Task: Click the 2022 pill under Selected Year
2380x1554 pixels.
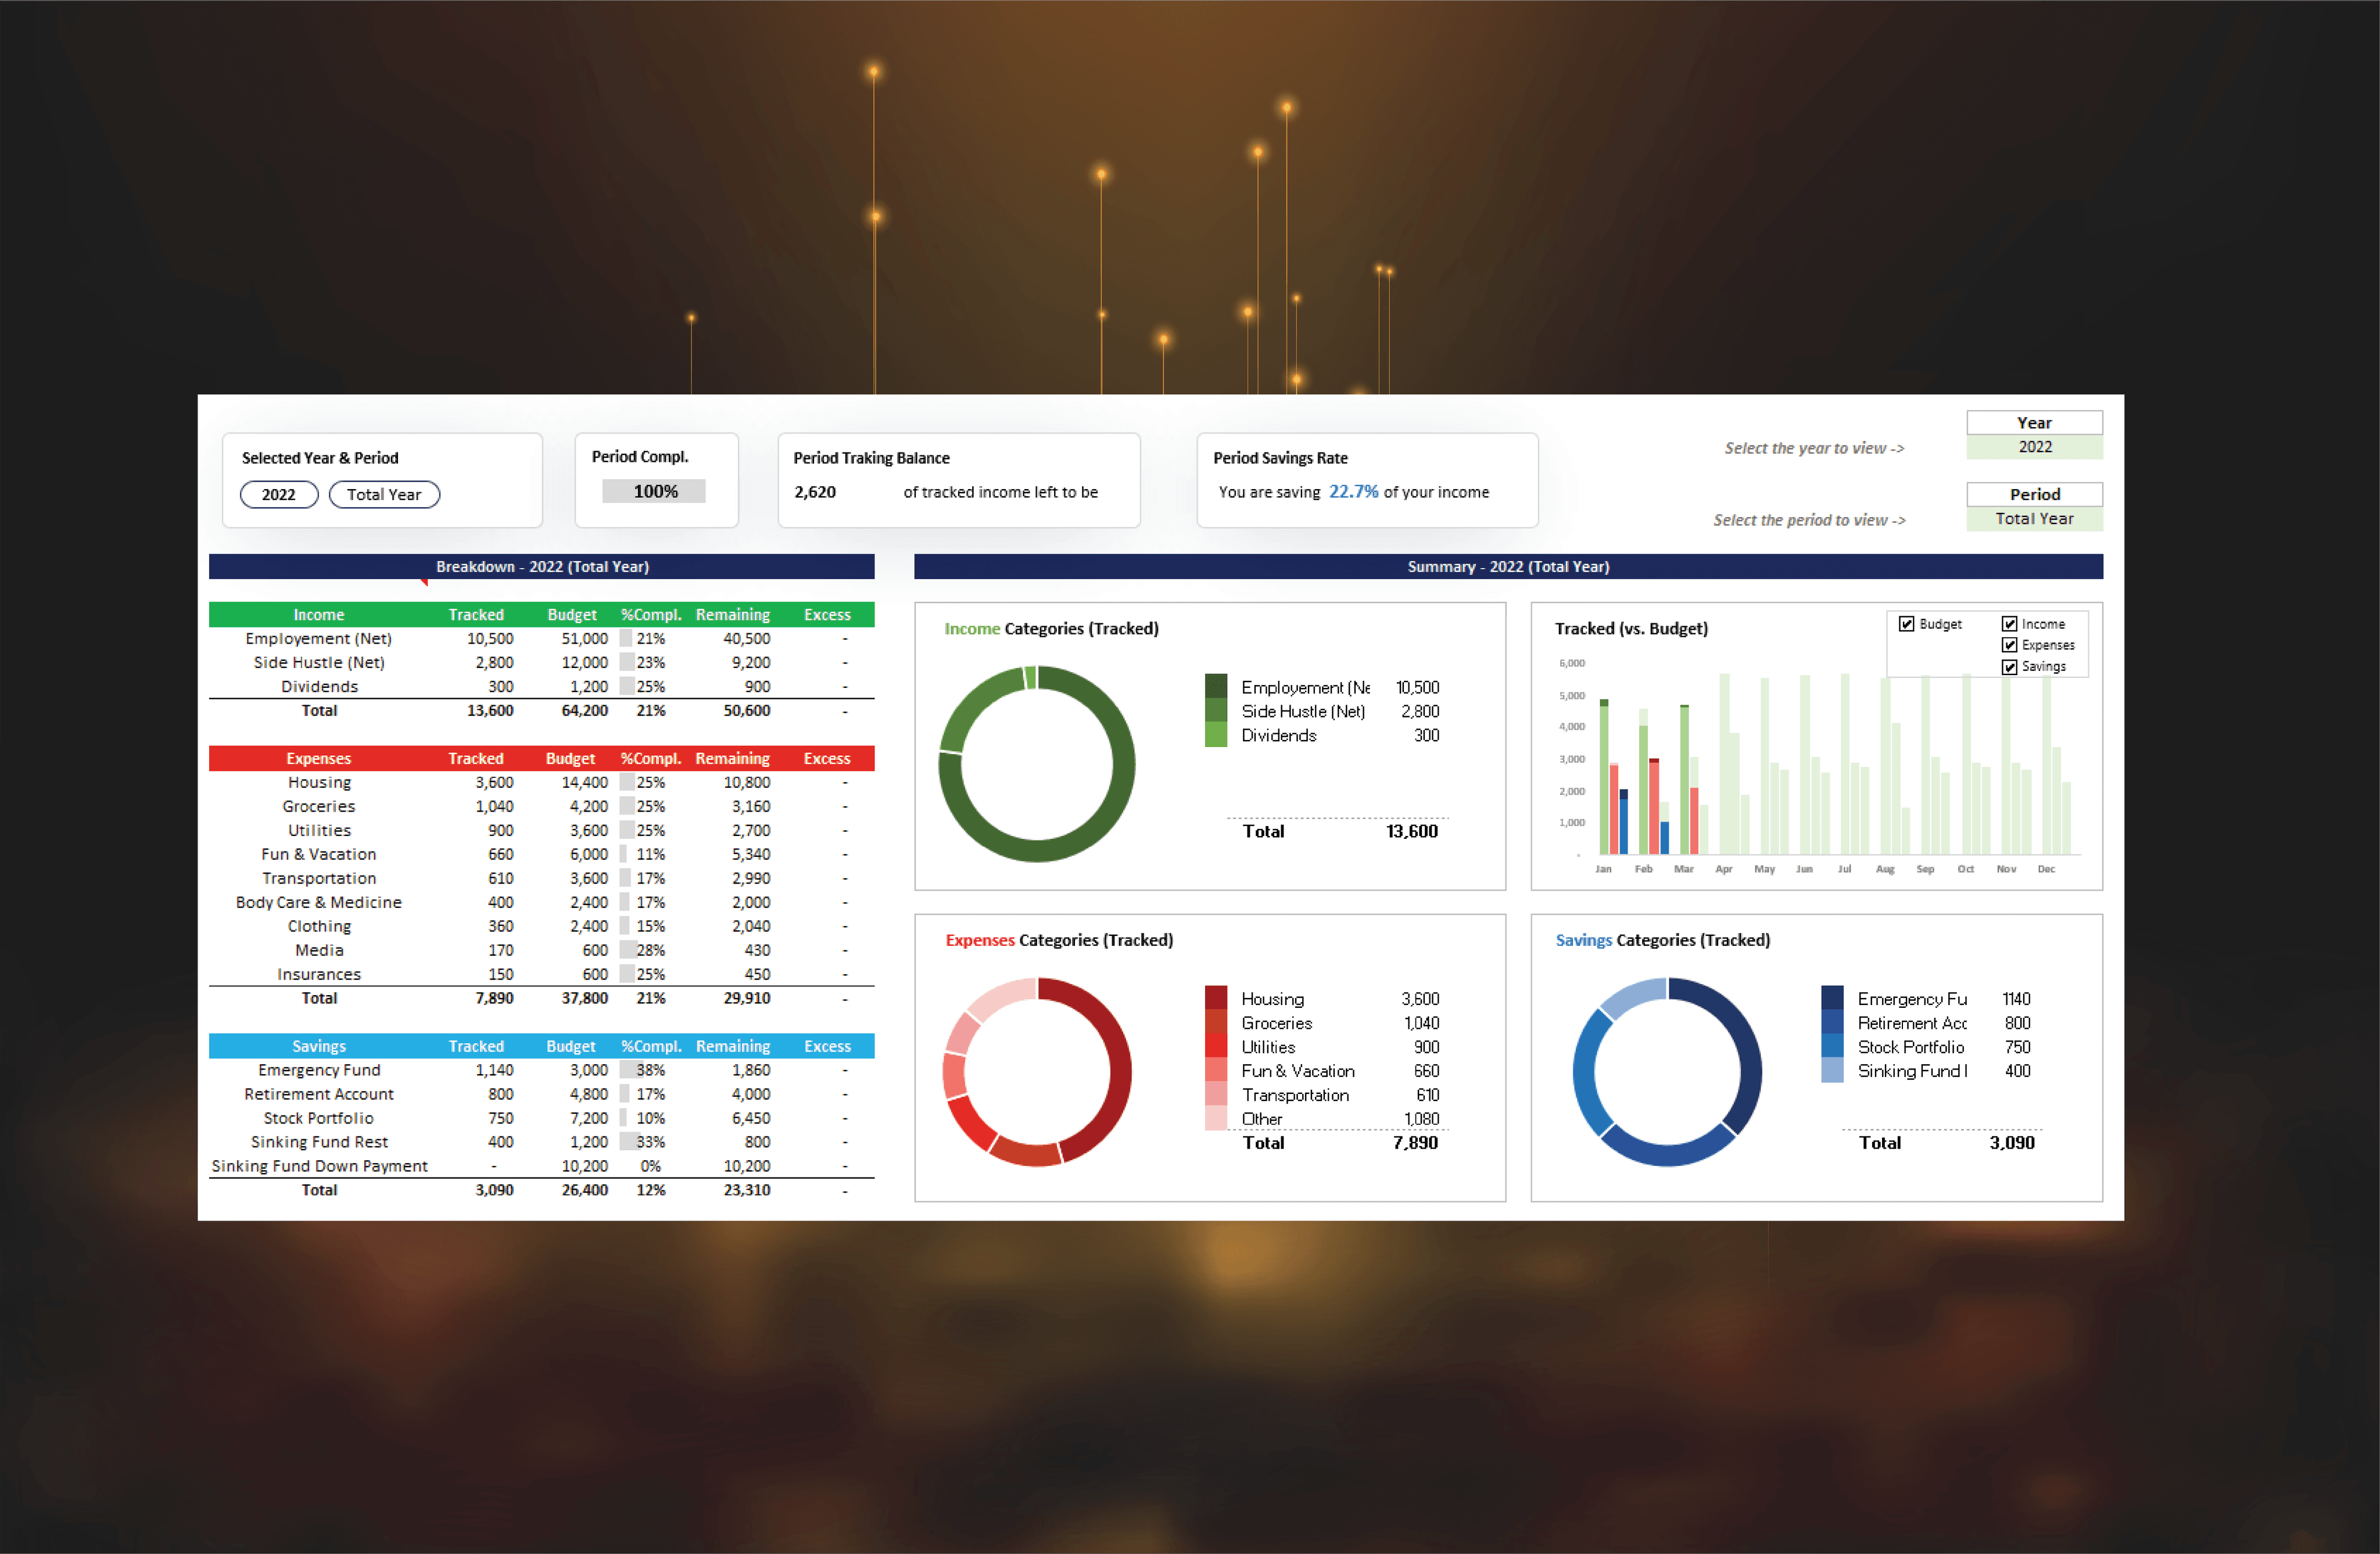Action: pos(279,494)
